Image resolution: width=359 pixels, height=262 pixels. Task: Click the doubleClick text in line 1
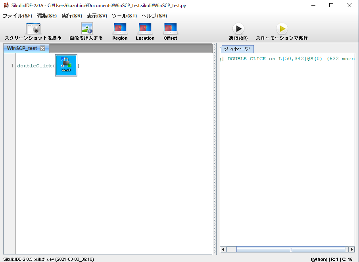(x=35, y=66)
